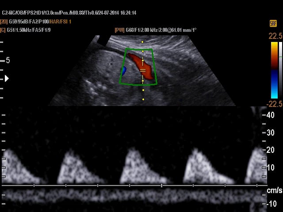Viewport: 283px width, 212px height.
Task: Click the 30 velocity scale label
Action: [270, 132]
